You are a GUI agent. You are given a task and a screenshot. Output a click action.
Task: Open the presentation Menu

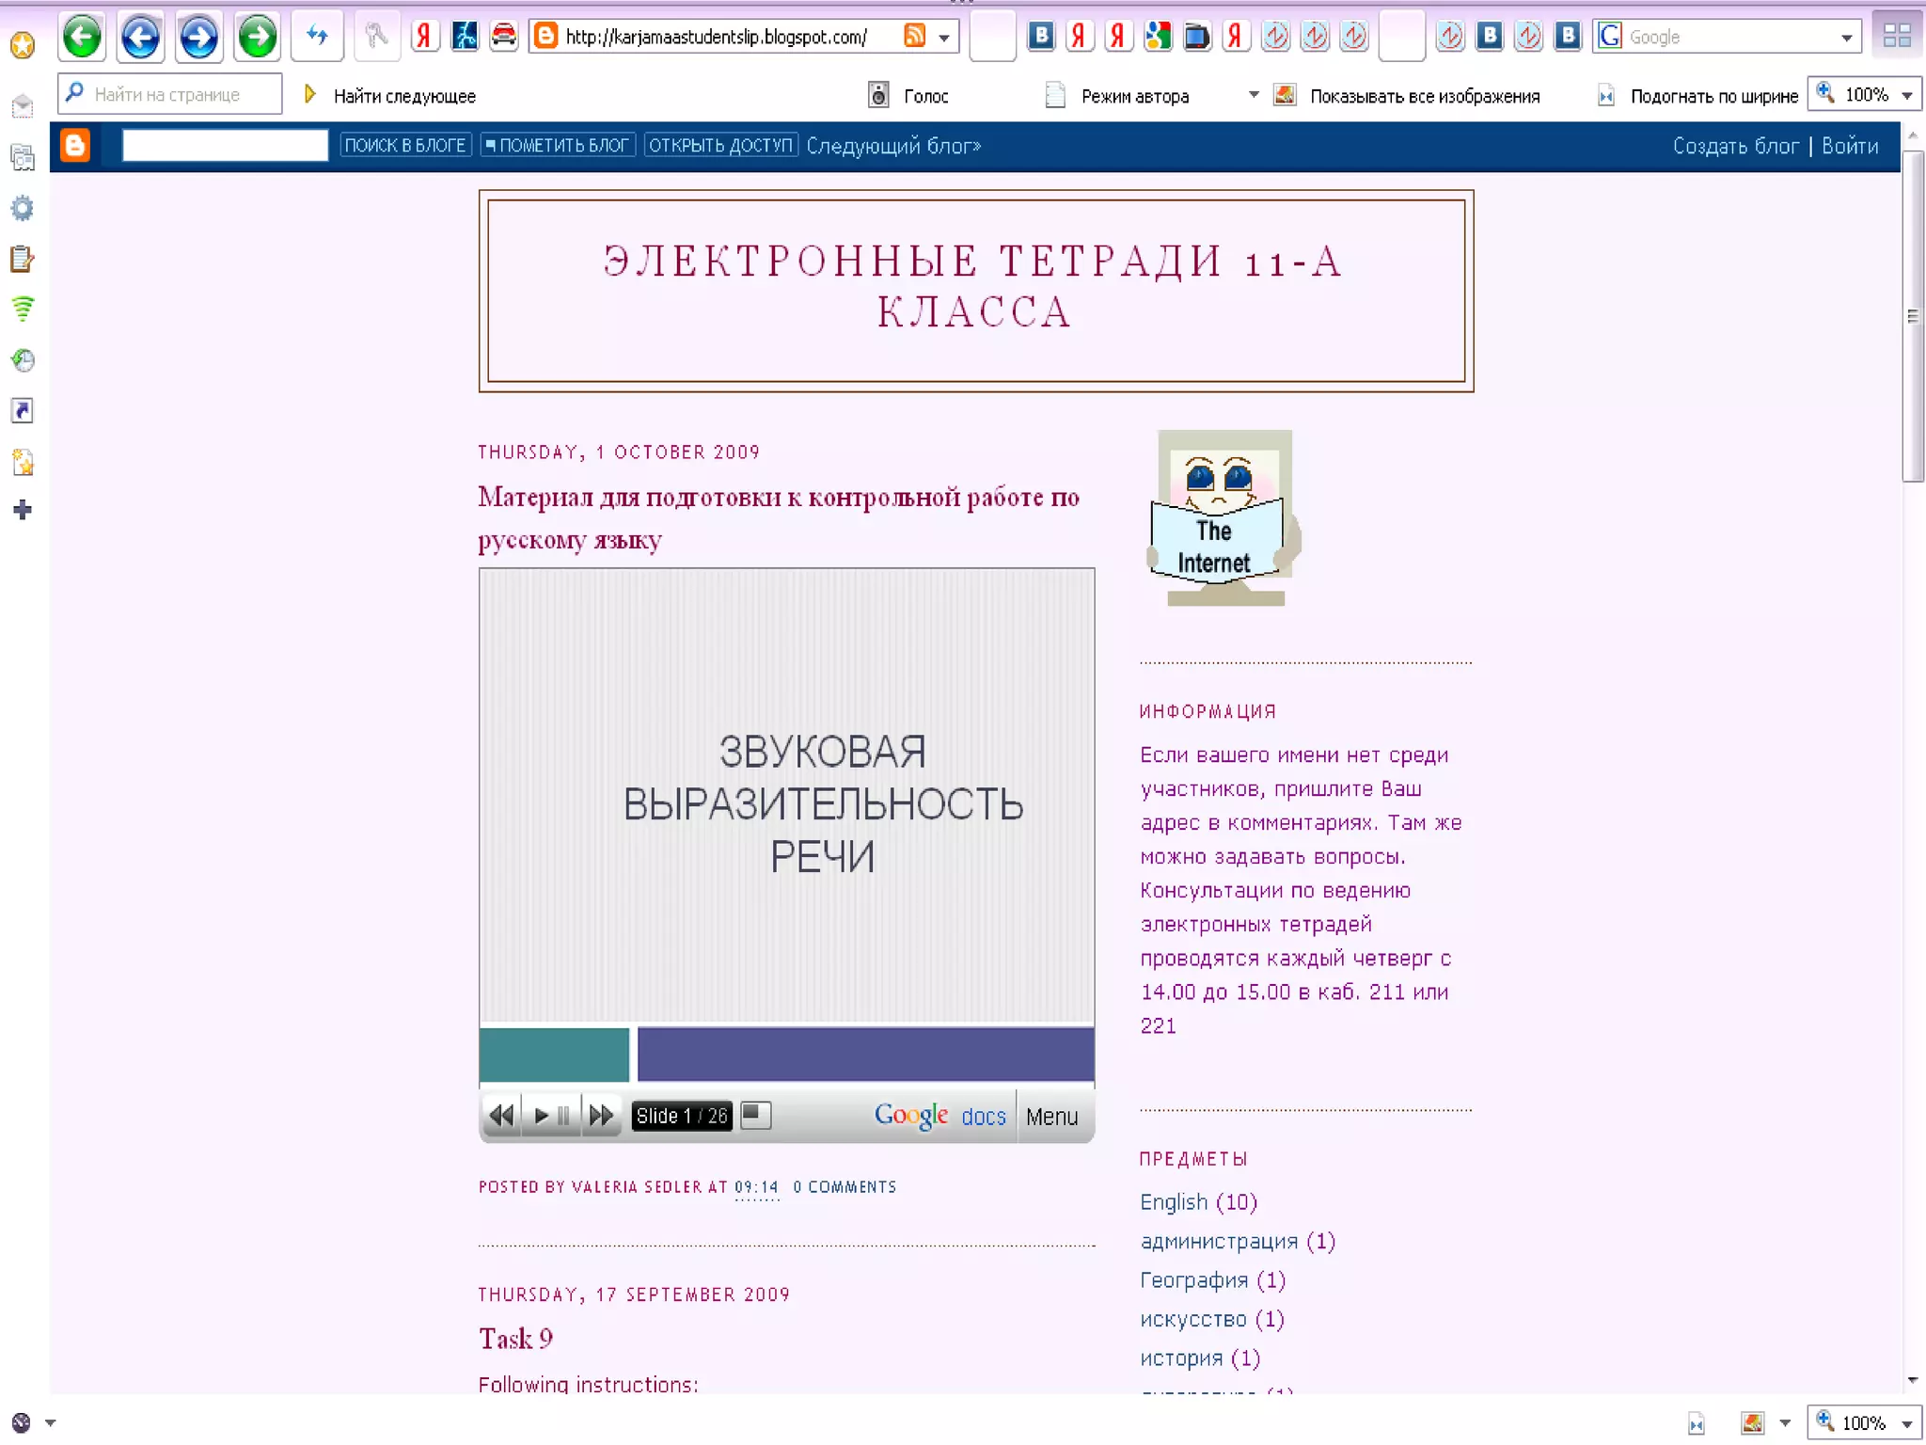coord(1051,1117)
